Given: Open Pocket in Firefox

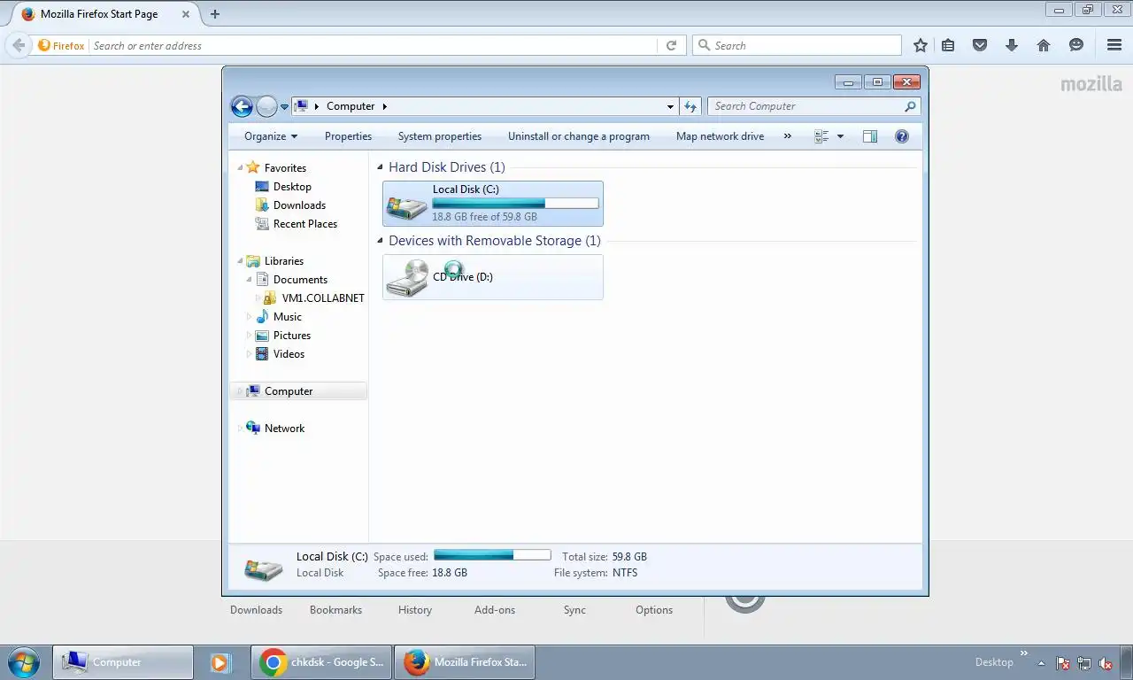Looking at the screenshot, I should pyautogui.click(x=980, y=45).
